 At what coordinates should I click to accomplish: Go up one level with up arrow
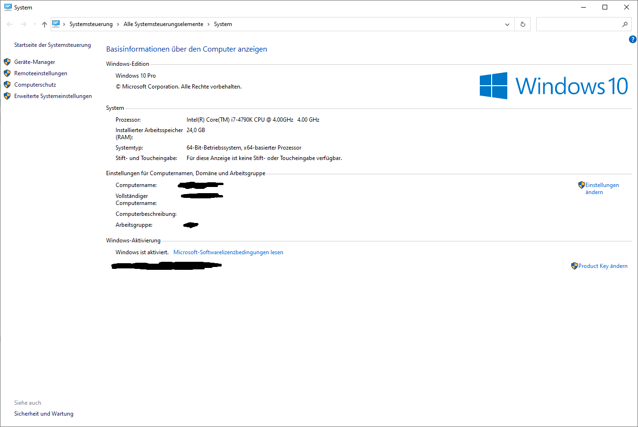pyautogui.click(x=44, y=24)
